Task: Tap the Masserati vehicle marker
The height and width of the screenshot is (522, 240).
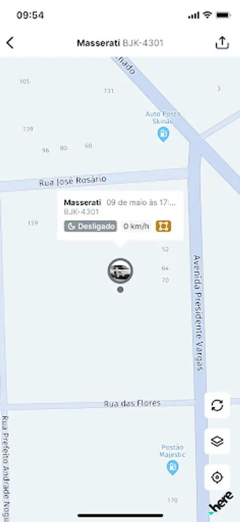Action: [120, 271]
